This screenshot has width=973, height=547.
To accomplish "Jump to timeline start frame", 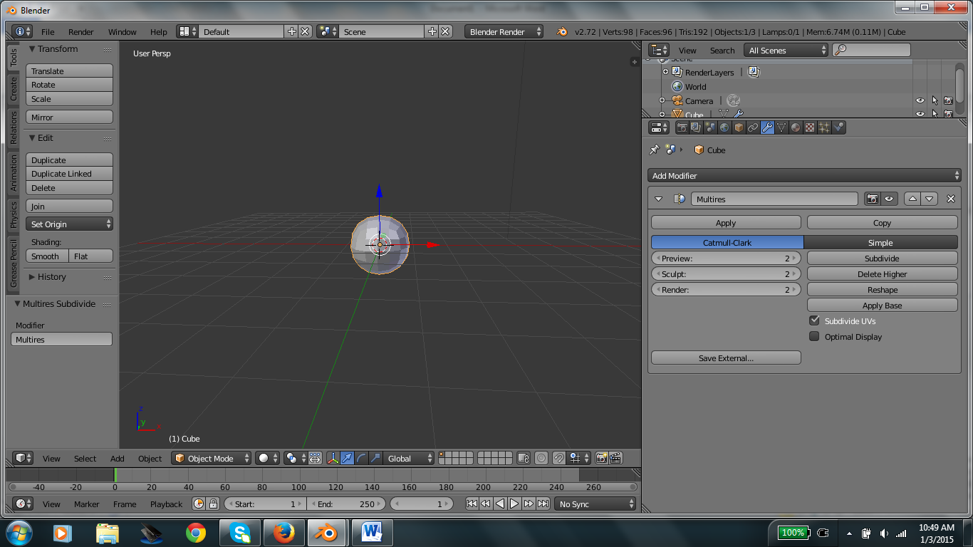I will click(x=472, y=504).
